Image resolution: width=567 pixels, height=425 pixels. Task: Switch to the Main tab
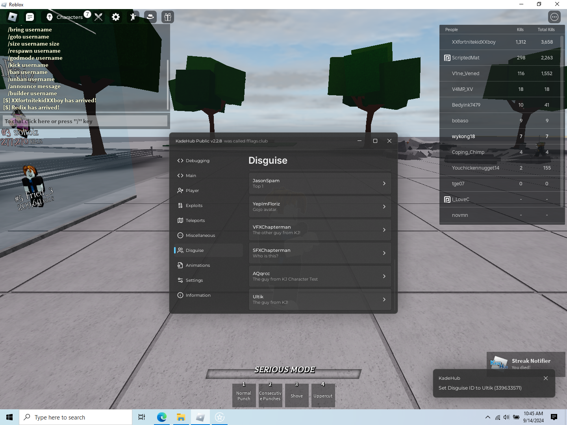coord(208,176)
